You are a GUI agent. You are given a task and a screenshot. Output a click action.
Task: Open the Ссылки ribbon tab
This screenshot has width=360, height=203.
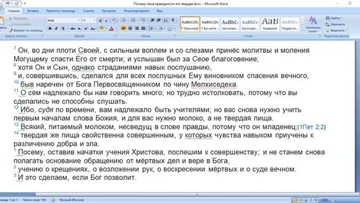[88, 11]
